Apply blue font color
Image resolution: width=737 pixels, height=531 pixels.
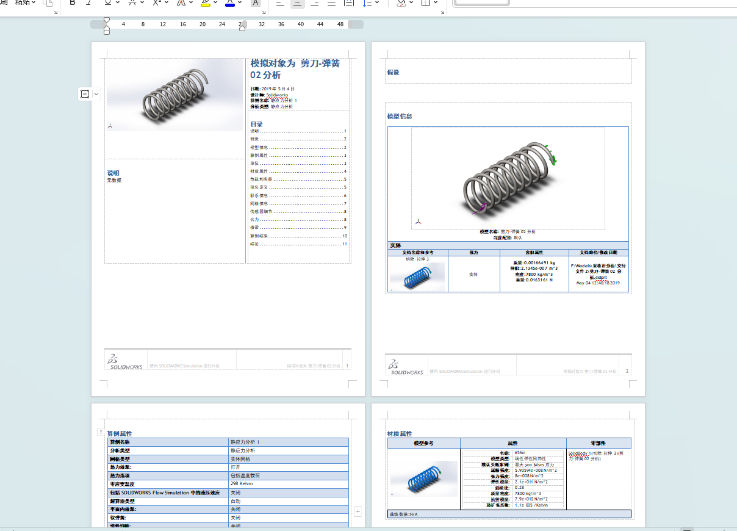pos(230,3)
